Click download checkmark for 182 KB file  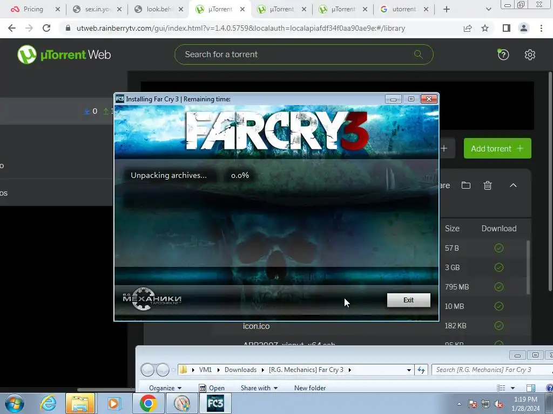(x=498, y=326)
